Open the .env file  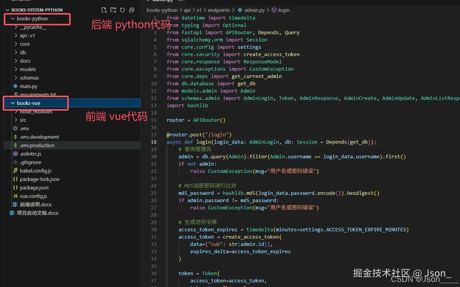point(24,129)
